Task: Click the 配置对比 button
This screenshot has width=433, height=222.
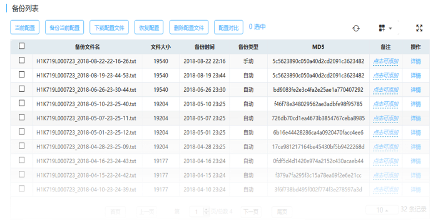Action: pos(228,27)
